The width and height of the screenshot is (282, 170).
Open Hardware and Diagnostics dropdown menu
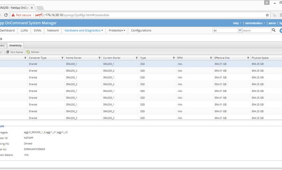click(x=84, y=30)
